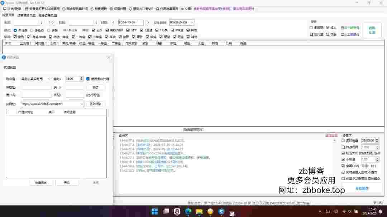Open File Explorer from the taskbar
This screenshot has width=387, height=217.
tap(199, 211)
